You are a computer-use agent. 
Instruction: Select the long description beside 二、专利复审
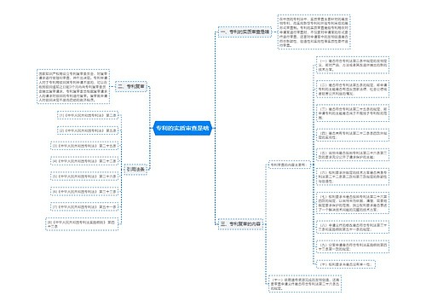pyautogui.click(x=73, y=86)
